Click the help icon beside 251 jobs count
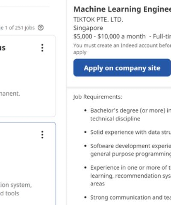Image resolution: width=171 pixels, height=205 pixels. tap(41, 28)
